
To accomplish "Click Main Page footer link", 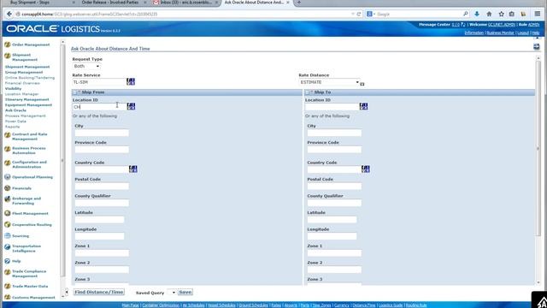I will [130, 305].
